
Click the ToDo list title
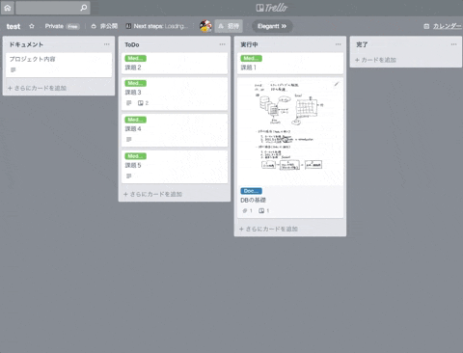(132, 44)
